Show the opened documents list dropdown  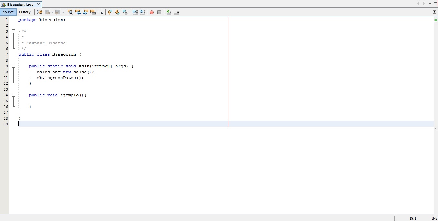(x=430, y=4)
